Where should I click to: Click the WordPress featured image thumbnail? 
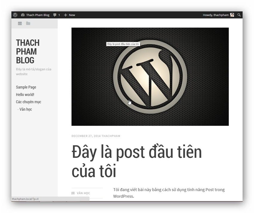point(150,77)
